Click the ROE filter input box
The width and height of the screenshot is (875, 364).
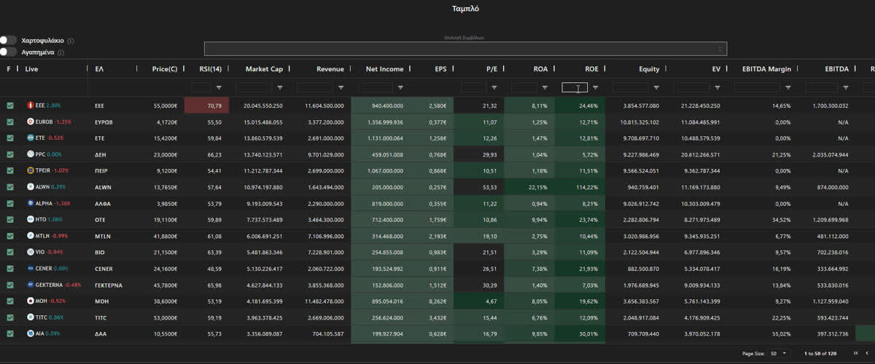(x=575, y=87)
